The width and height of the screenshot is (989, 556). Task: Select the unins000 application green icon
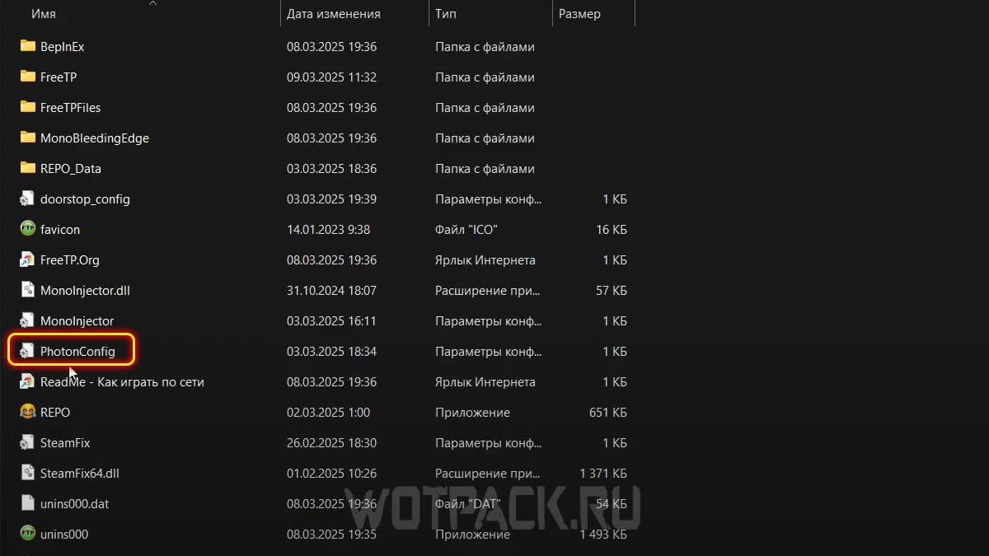[x=27, y=534]
